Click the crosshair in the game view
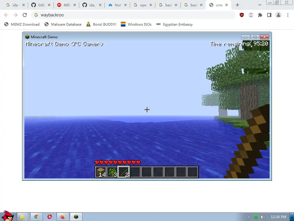This screenshot has height=221, width=294. point(147,110)
